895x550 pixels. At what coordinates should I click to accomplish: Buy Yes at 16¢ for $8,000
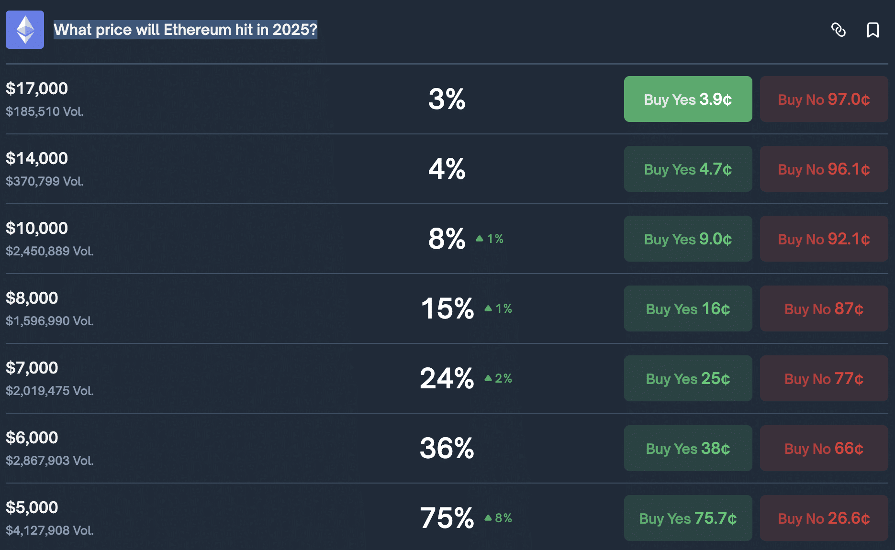point(688,308)
